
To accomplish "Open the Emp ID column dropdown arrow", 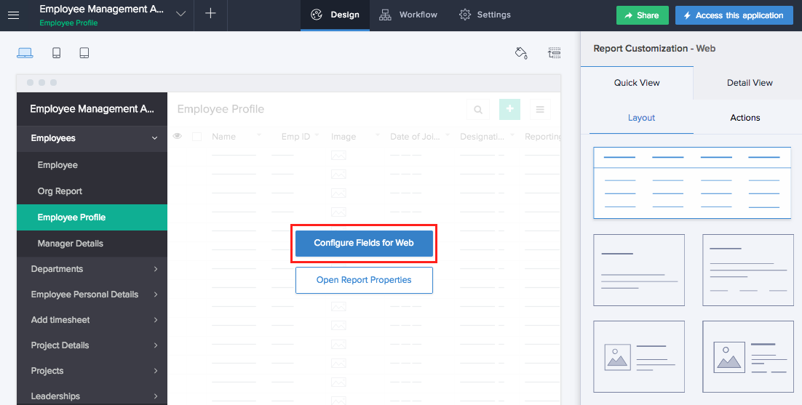I will point(317,135).
